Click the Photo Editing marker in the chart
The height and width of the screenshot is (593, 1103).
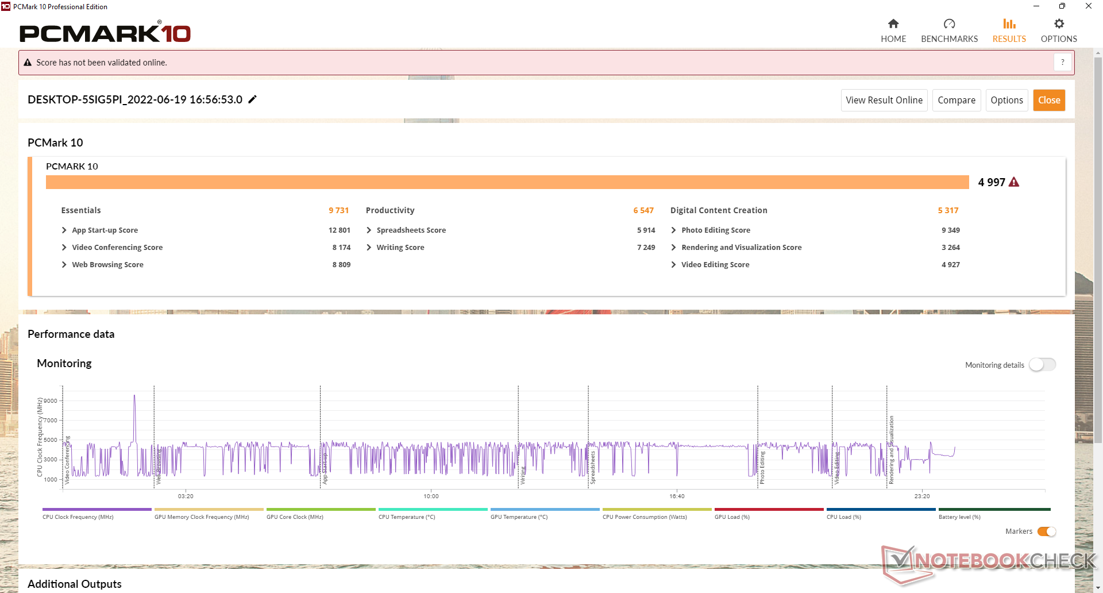click(762, 468)
